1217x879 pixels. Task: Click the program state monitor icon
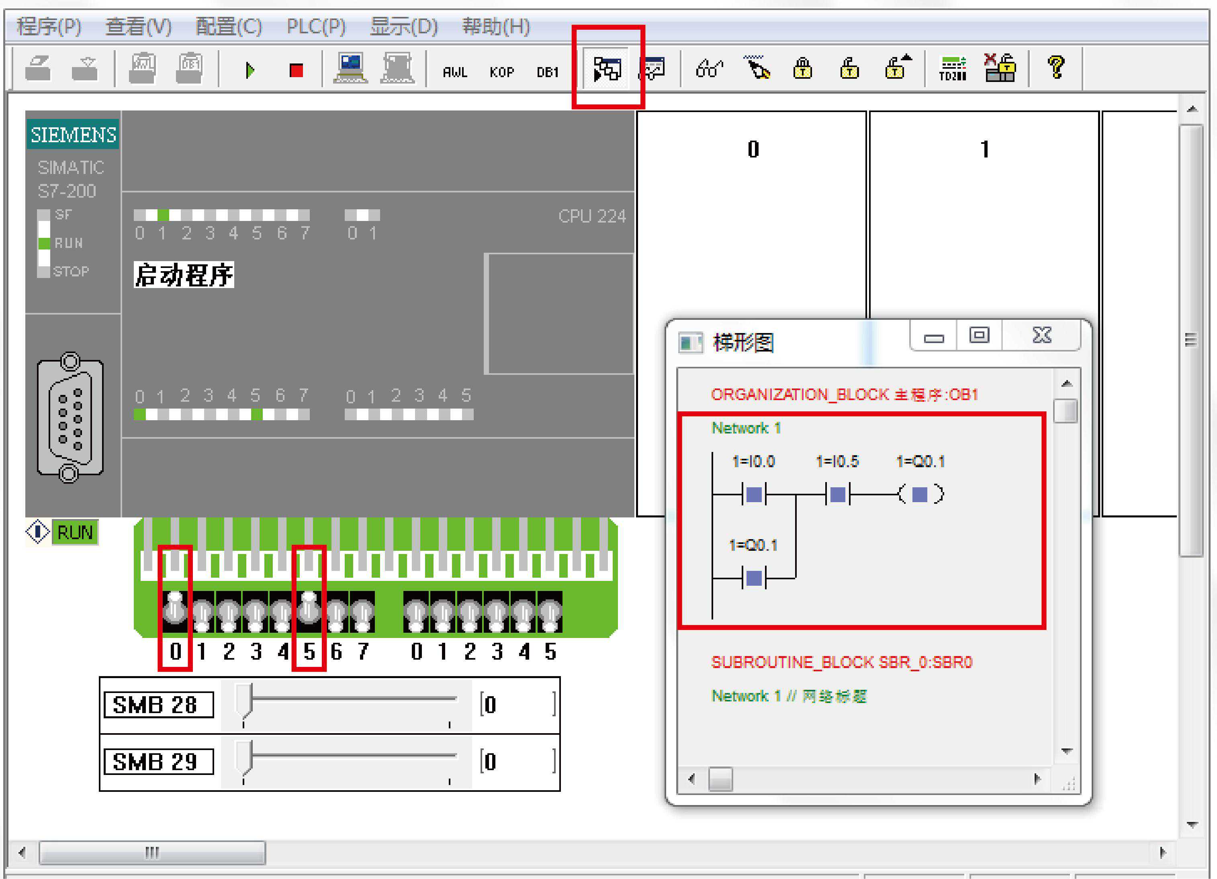(607, 69)
